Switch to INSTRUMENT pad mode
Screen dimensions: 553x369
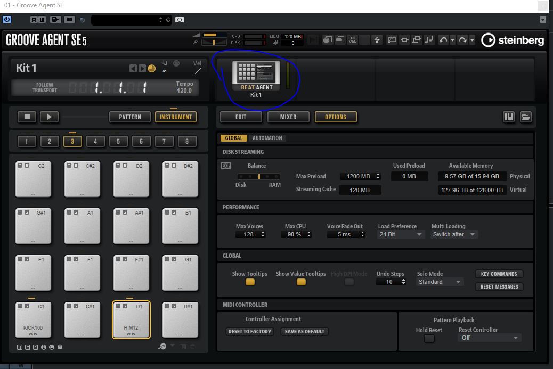click(176, 117)
